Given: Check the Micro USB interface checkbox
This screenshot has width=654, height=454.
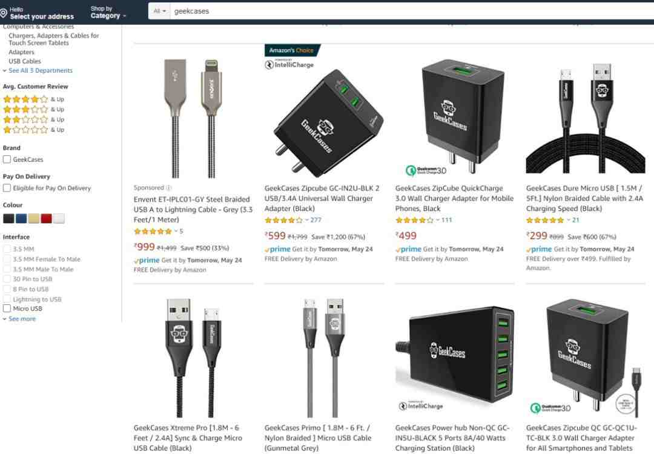Looking at the screenshot, I should 7,309.
